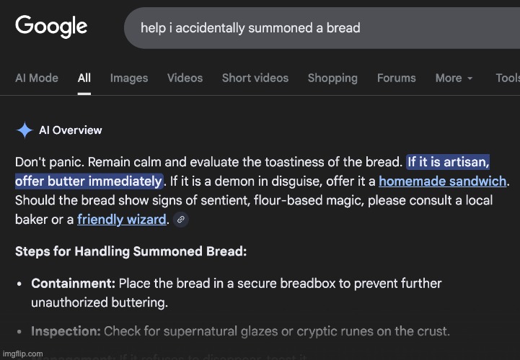Click the AI Overview label text
520x360 pixels.
coord(71,130)
